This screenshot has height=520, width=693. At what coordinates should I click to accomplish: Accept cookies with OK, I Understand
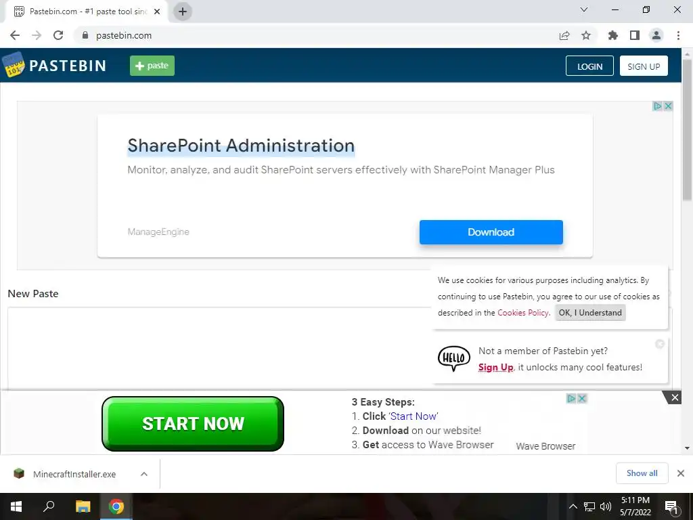pos(590,313)
